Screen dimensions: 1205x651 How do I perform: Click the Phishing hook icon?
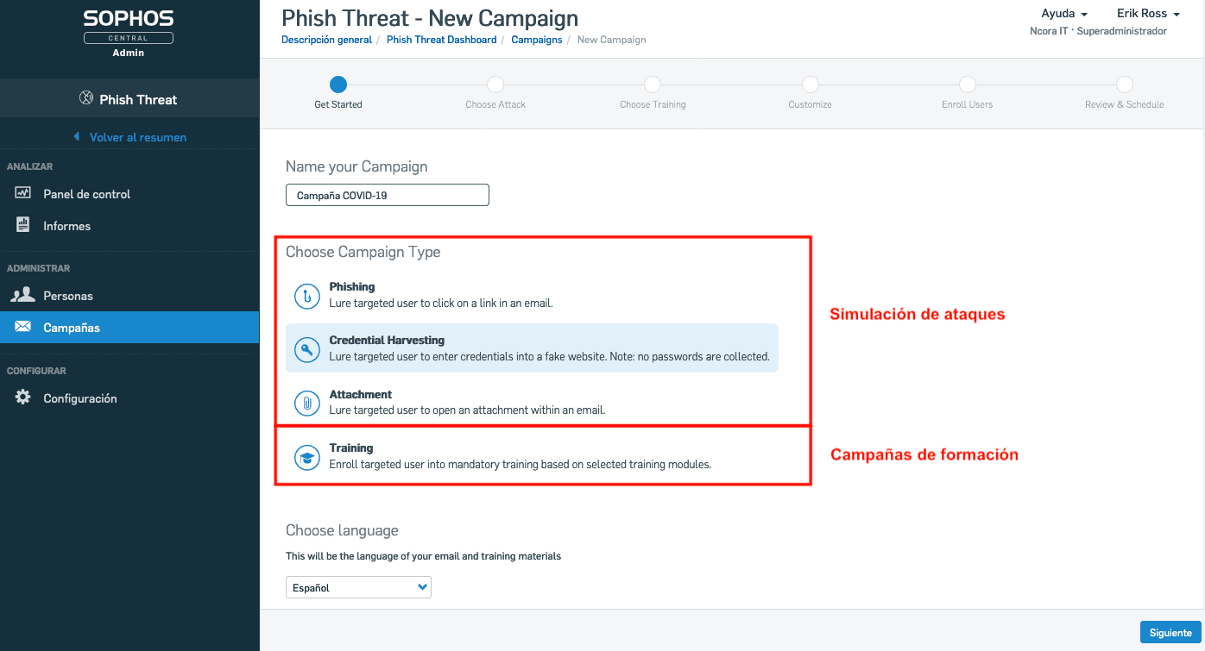306,296
